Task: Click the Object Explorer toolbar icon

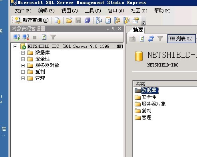Action: [x=117, y=20]
